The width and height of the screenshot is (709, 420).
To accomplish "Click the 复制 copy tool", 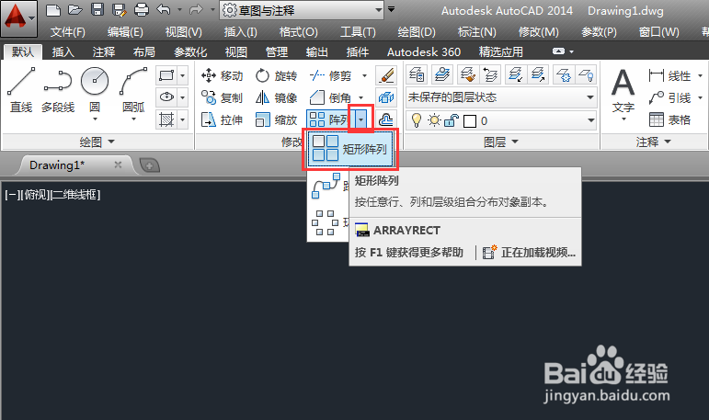I will [222, 97].
